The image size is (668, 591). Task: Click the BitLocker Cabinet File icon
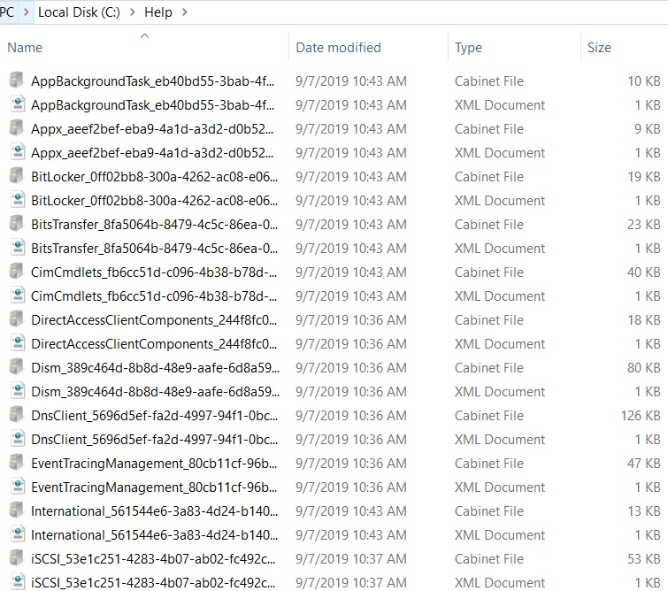point(17,176)
